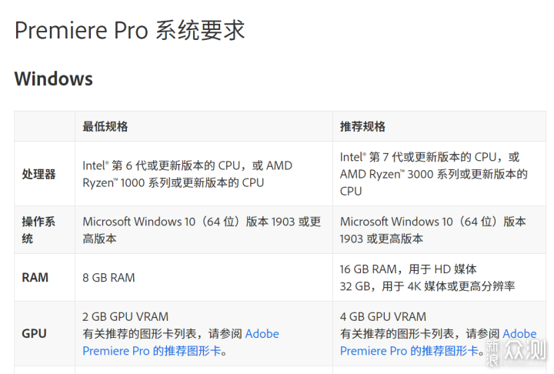
Task: Click the 操作系统 row label
Action: pos(38,230)
